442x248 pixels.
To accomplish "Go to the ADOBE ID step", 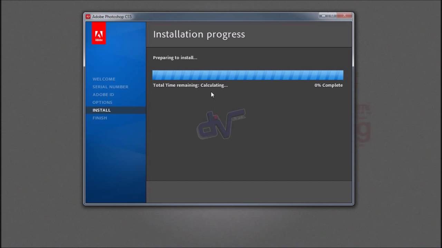I will (103, 94).
